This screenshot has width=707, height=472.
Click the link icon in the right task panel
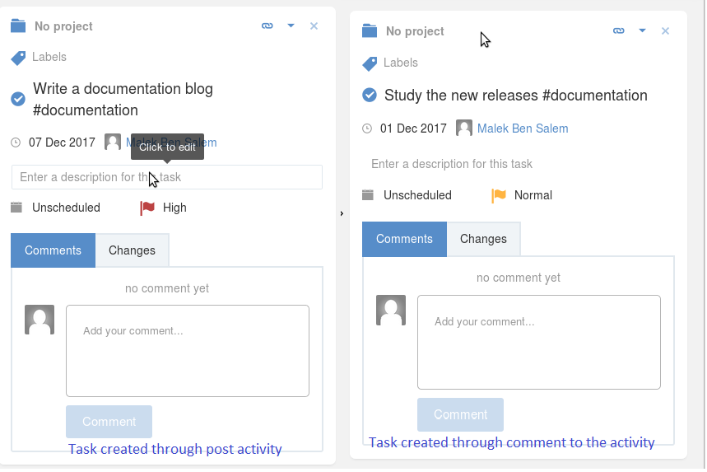(619, 30)
